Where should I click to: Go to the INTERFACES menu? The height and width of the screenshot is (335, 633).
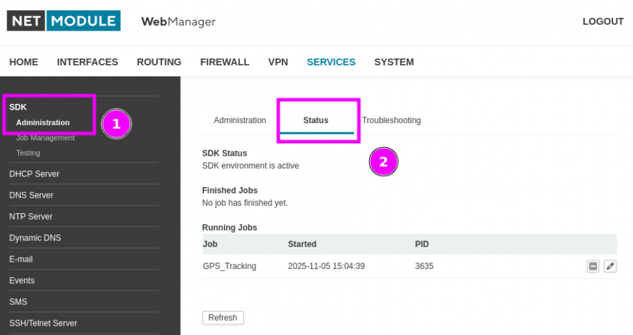87,62
